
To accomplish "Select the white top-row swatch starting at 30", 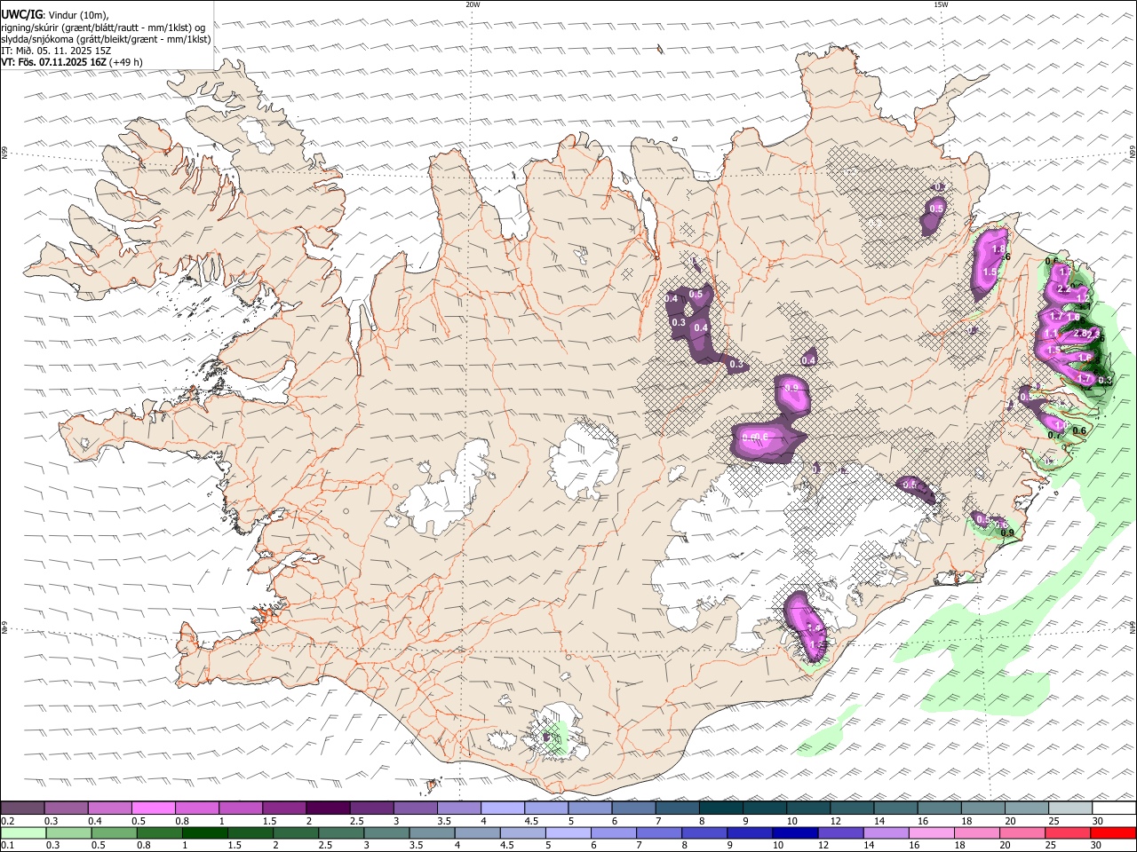I will [x=1114, y=809].
